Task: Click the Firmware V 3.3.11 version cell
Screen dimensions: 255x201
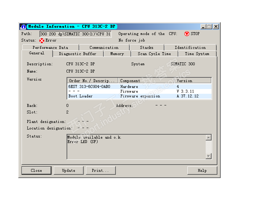Action: pos(185,92)
